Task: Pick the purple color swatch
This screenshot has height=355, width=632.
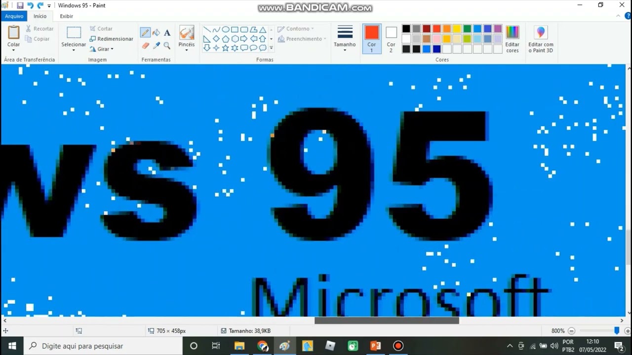Action: pos(498,29)
